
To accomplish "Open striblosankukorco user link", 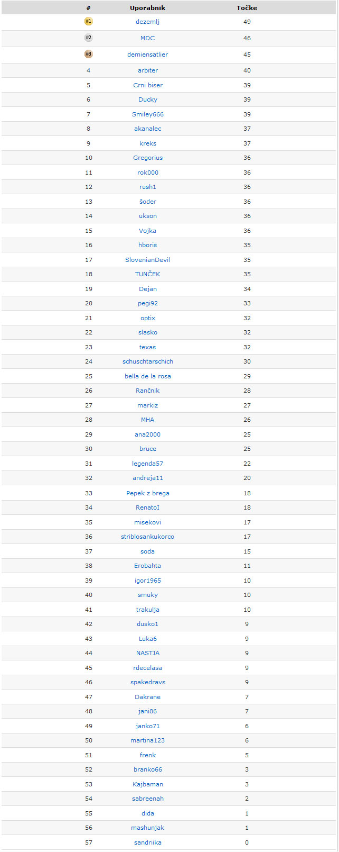I will pyautogui.click(x=148, y=537).
